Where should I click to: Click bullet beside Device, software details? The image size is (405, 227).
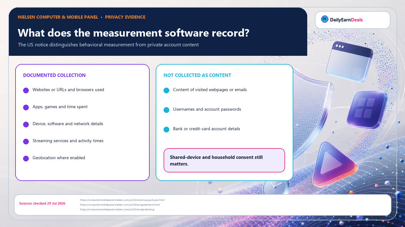(26, 125)
